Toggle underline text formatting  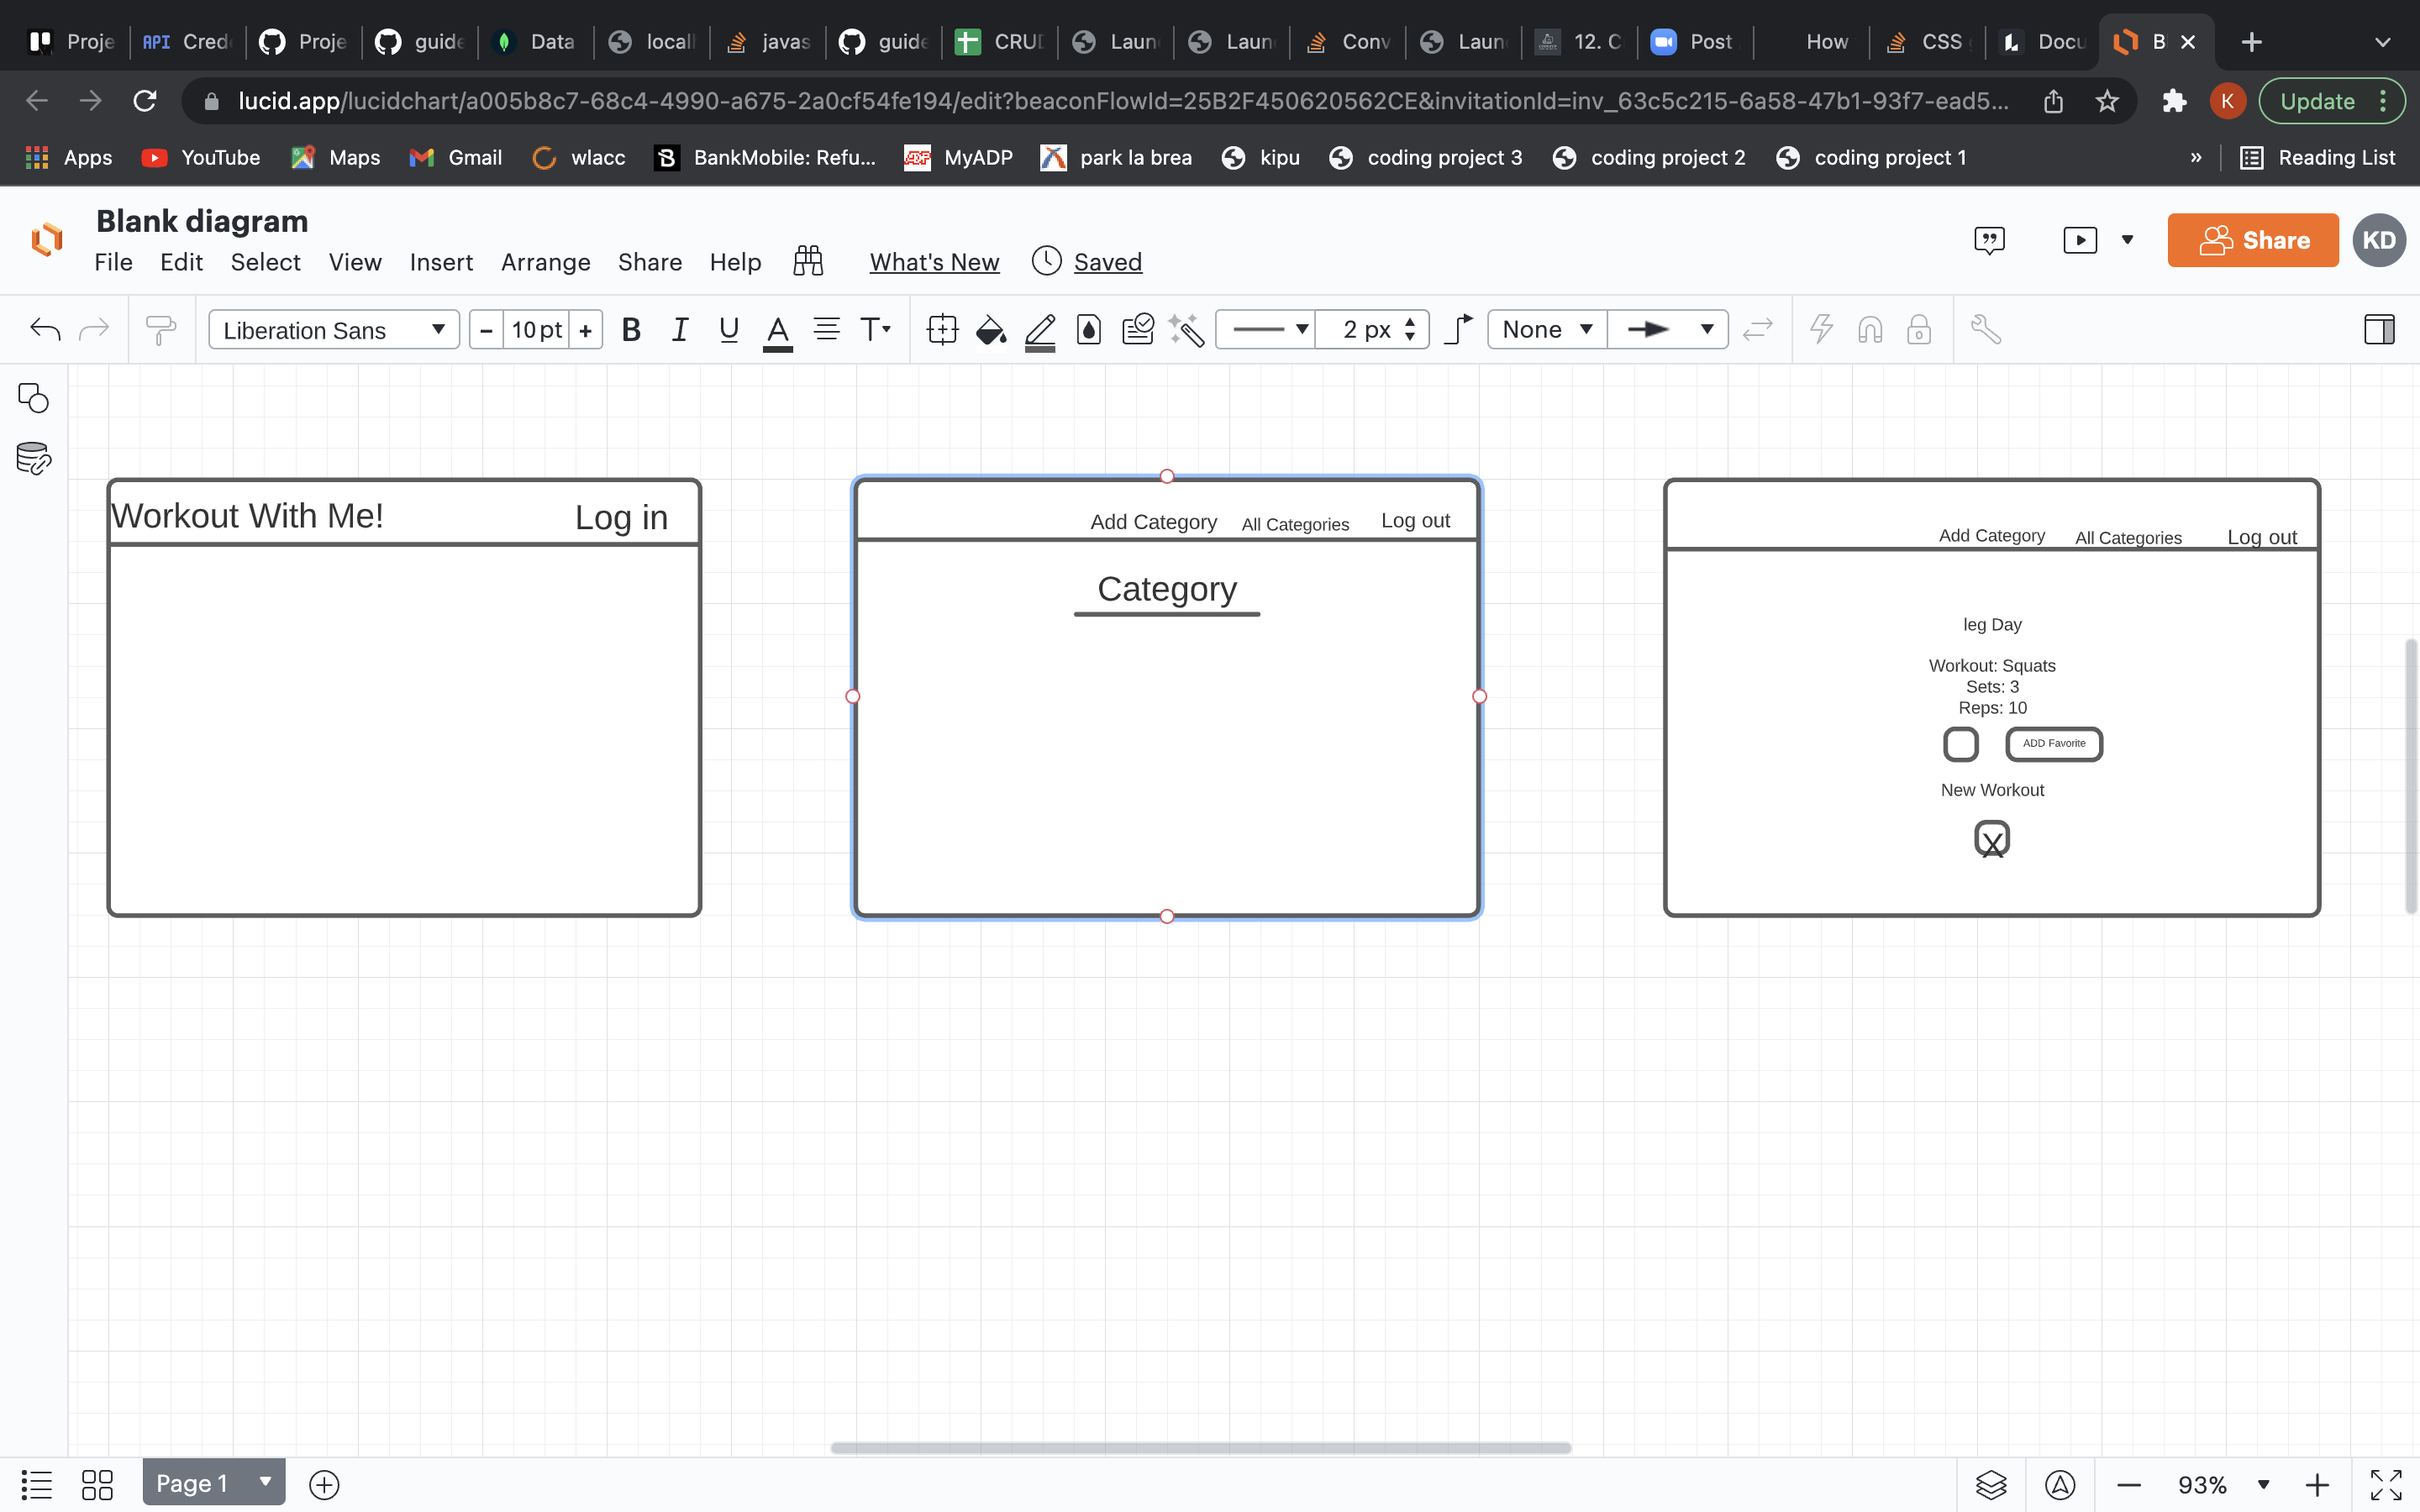(729, 329)
